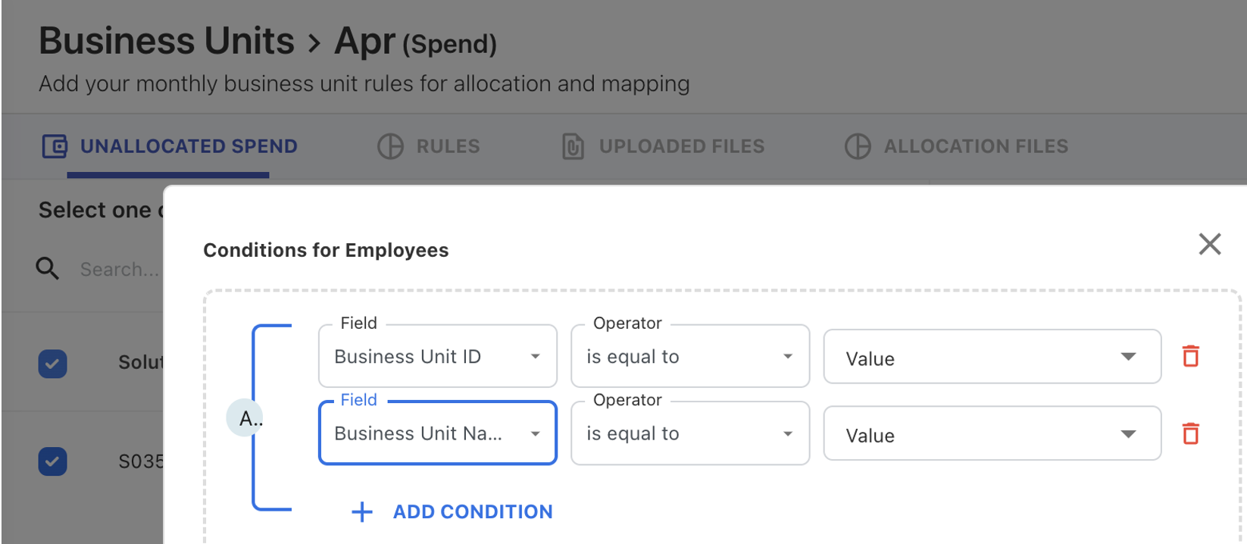
Task: Uncheck the Solut row checkbox
Action: tap(52, 363)
